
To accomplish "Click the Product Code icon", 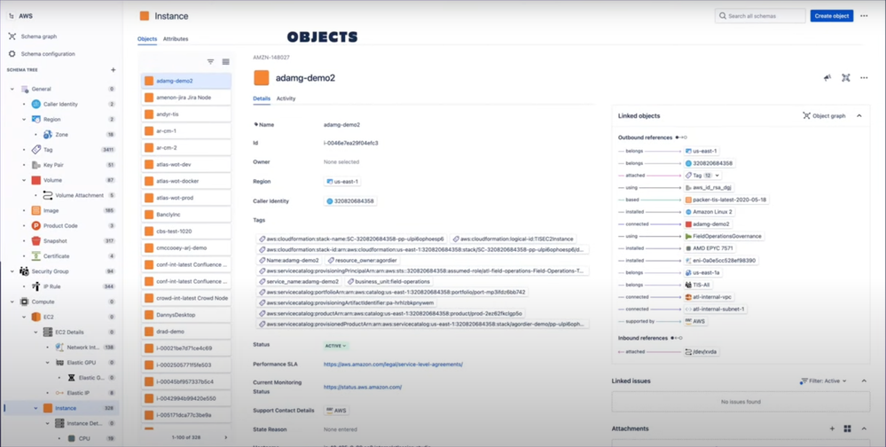I will click(x=36, y=225).
